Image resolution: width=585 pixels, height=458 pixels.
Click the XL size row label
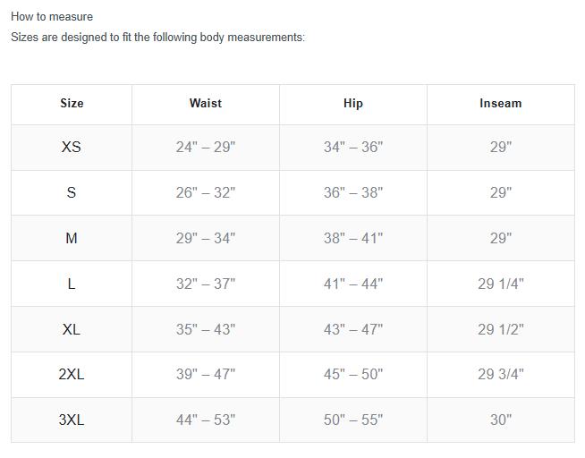(x=72, y=329)
